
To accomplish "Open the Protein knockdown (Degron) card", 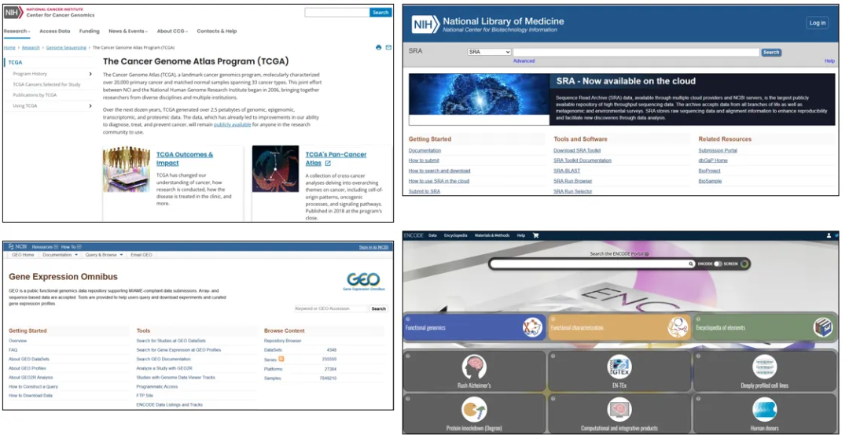I will click(x=474, y=414).
